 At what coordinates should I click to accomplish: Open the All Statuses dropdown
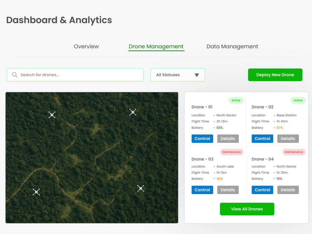(x=178, y=75)
